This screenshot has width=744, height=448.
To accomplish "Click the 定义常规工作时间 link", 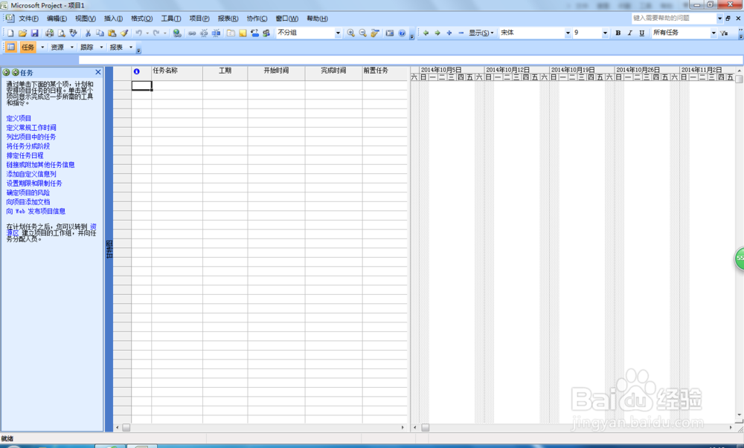I will coord(31,127).
